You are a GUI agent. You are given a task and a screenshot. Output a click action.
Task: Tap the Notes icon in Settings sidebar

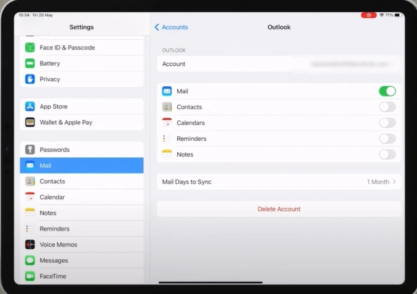coord(30,213)
